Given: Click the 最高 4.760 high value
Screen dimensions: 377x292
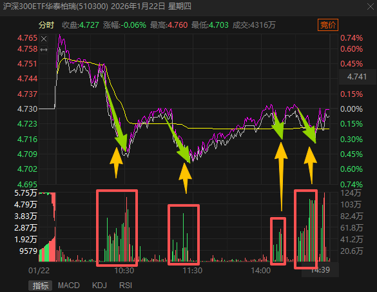Looking at the screenshot, I should click(x=169, y=25).
